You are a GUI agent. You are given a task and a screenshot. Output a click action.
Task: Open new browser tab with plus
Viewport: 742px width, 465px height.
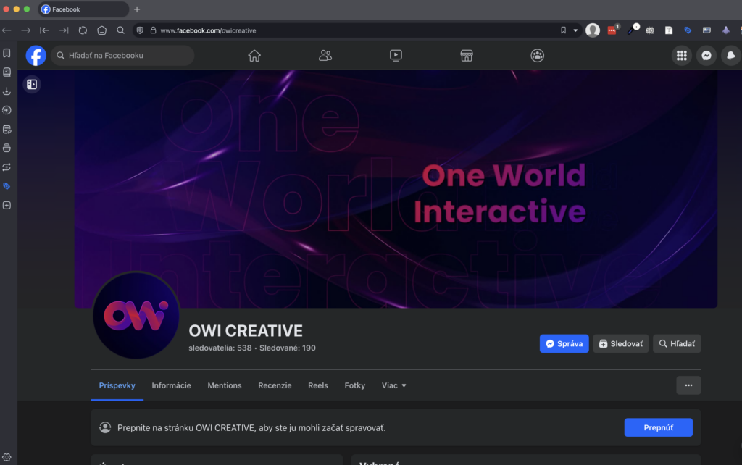(x=137, y=9)
